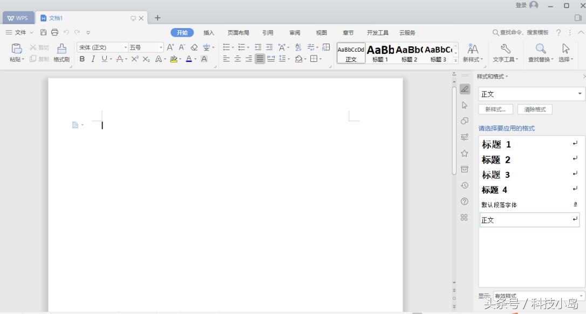The image size is (586, 314).
Task: Enable justified paragraph alignment
Action: coord(260,59)
